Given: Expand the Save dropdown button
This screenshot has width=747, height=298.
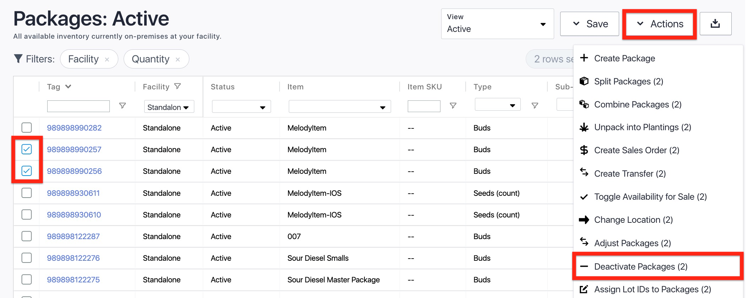Looking at the screenshot, I should 590,24.
